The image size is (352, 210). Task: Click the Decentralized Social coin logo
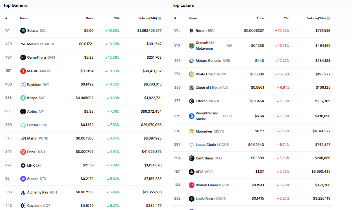coord(192,116)
